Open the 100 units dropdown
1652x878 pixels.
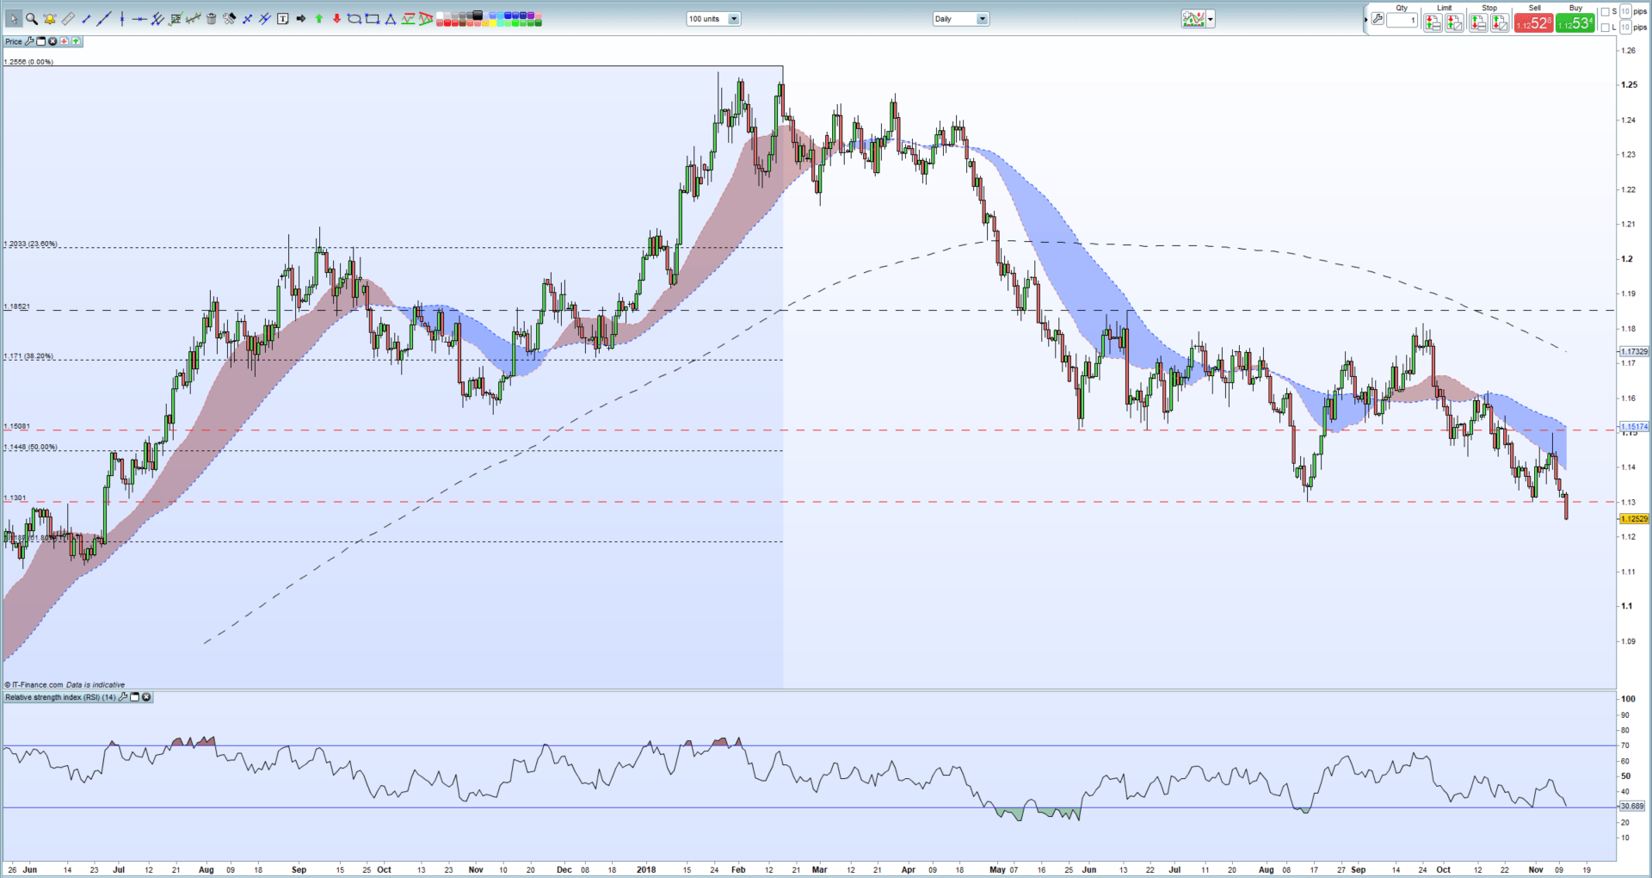point(713,19)
